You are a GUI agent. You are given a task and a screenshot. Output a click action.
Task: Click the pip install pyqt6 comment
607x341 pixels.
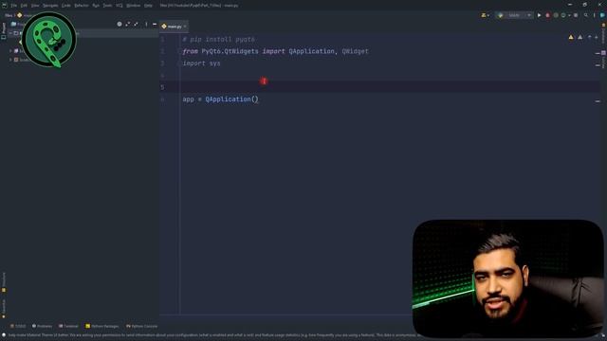point(219,40)
